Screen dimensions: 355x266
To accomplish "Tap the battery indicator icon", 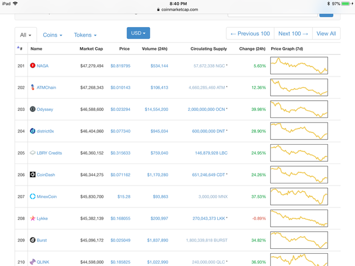I will (x=346, y=4).
